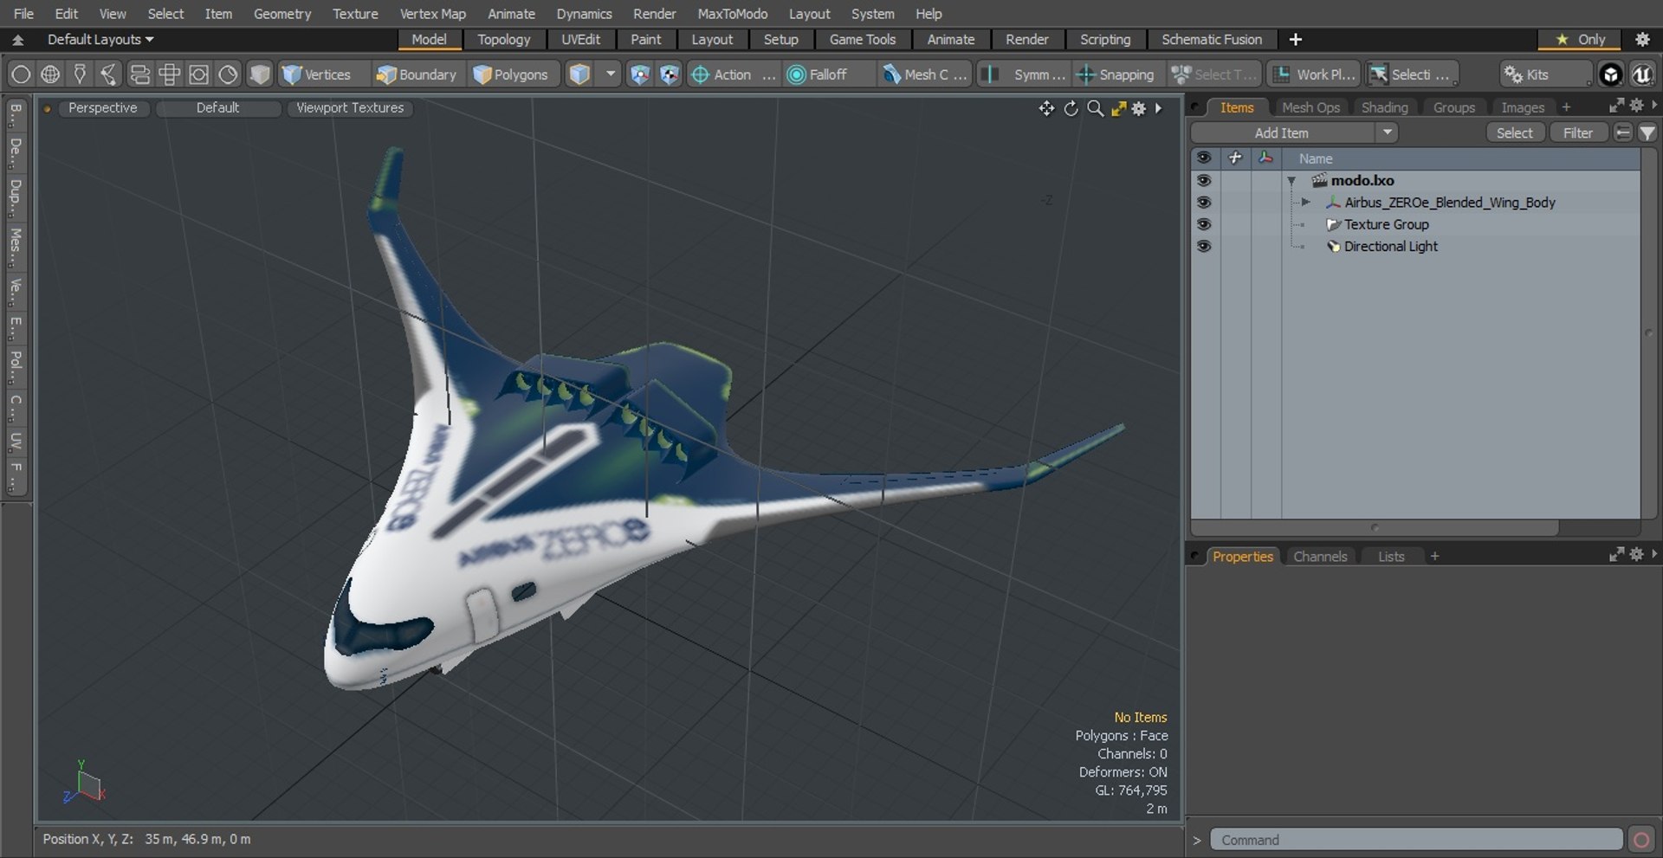Open the Action center menu
This screenshot has width=1663, height=858.
733,74
